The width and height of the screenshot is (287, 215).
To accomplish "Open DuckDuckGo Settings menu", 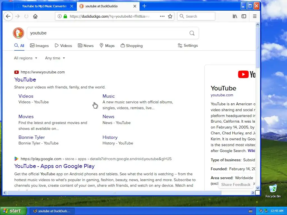I will pyautogui.click(x=188, y=46).
